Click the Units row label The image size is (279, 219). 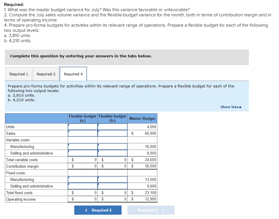10,127
